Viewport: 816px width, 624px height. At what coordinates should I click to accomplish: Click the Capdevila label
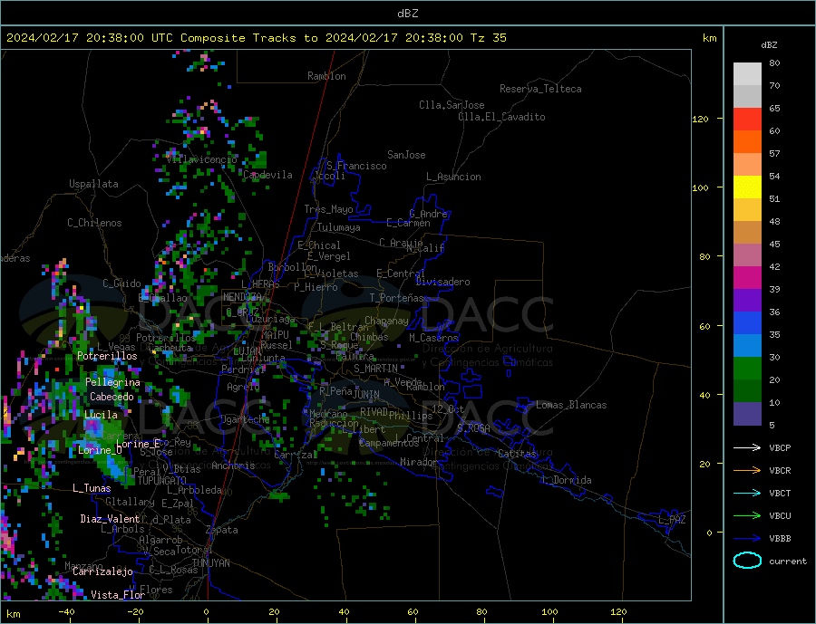tap(267, 175)
